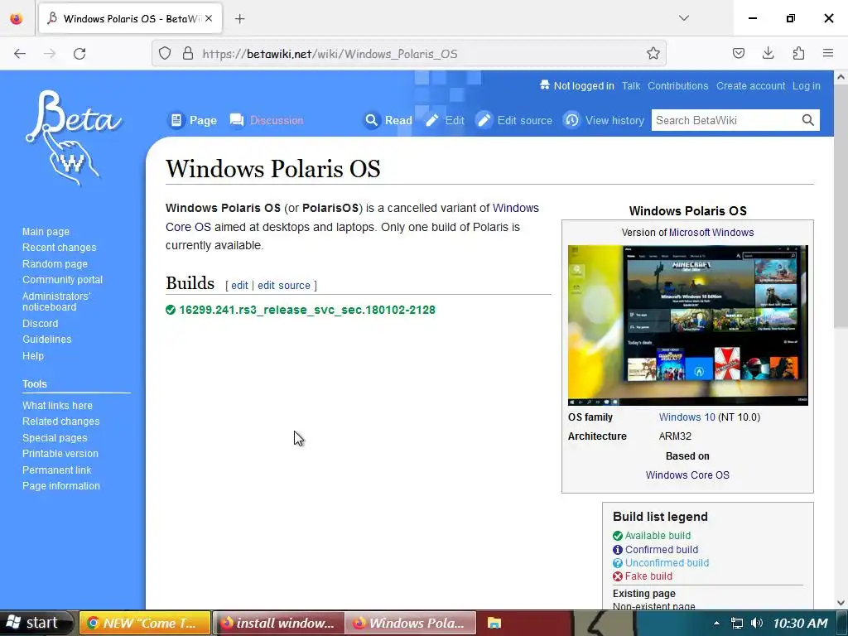
Task: Expand the list all tabs chevron
Action: [683, 18]
